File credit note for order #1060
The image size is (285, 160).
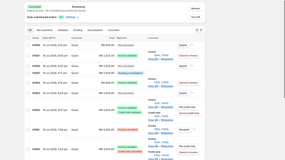(x=187, y=146)
